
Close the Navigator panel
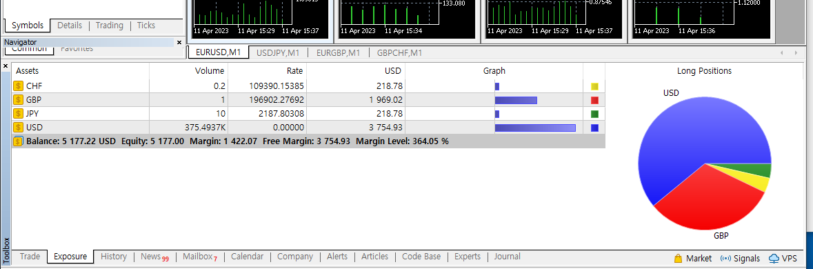(x=179, y=43)
